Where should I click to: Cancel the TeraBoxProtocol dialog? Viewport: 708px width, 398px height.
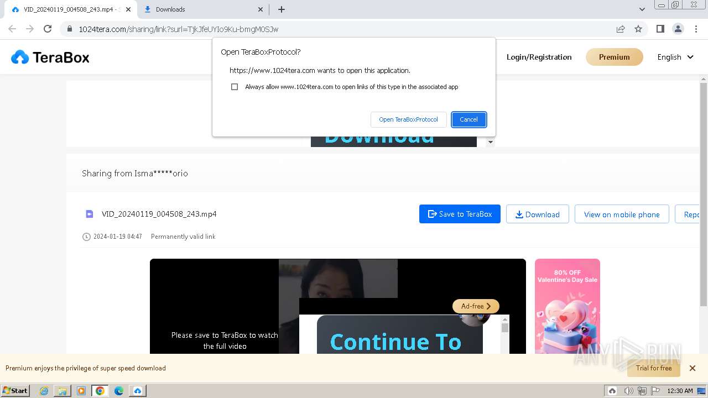468,119
